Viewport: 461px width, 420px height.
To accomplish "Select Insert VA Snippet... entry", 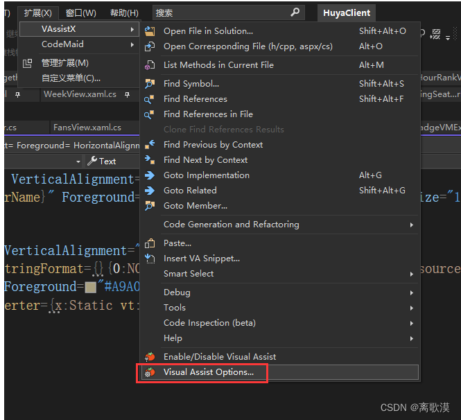I will (x=280, y=259).
